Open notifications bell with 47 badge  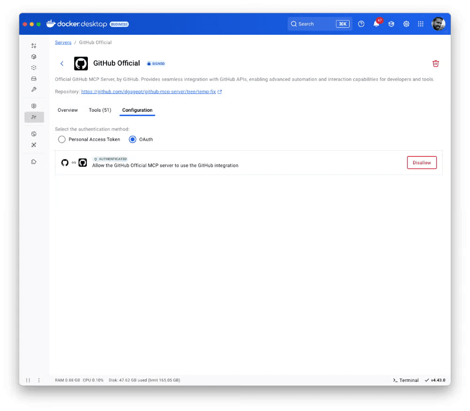point(377,23)
